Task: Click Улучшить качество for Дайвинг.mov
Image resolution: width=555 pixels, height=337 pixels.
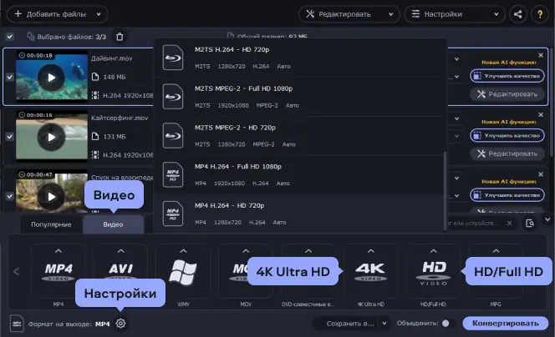Action: (x=507, y=76)
